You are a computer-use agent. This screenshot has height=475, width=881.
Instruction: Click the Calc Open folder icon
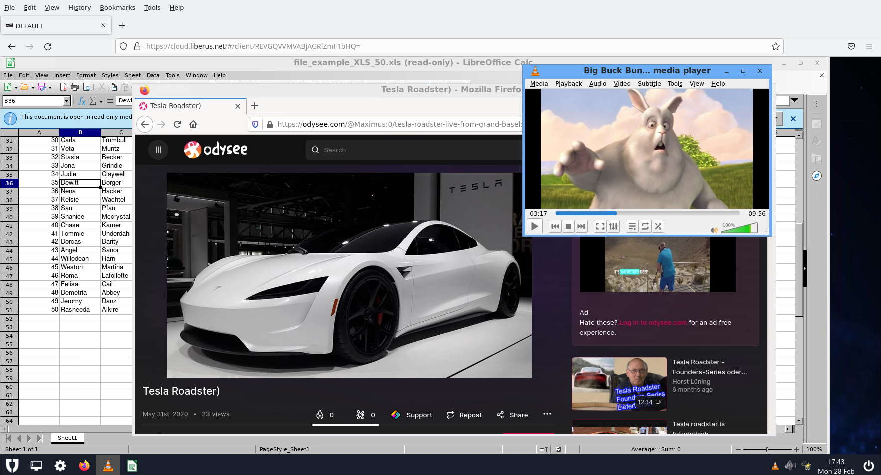pos(24,87)
